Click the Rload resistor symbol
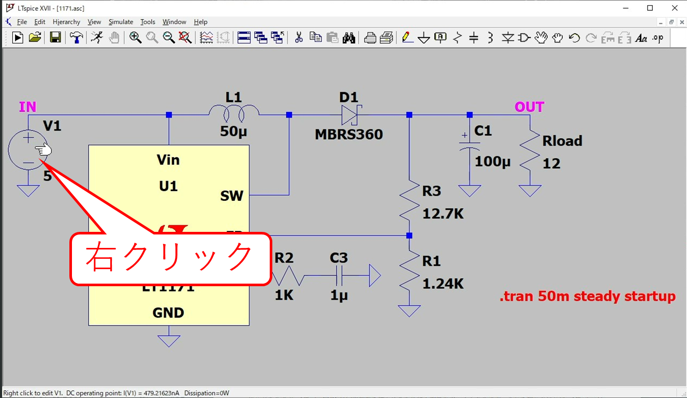Viewport: 687px width, 398px height. (x=530, y=150)
